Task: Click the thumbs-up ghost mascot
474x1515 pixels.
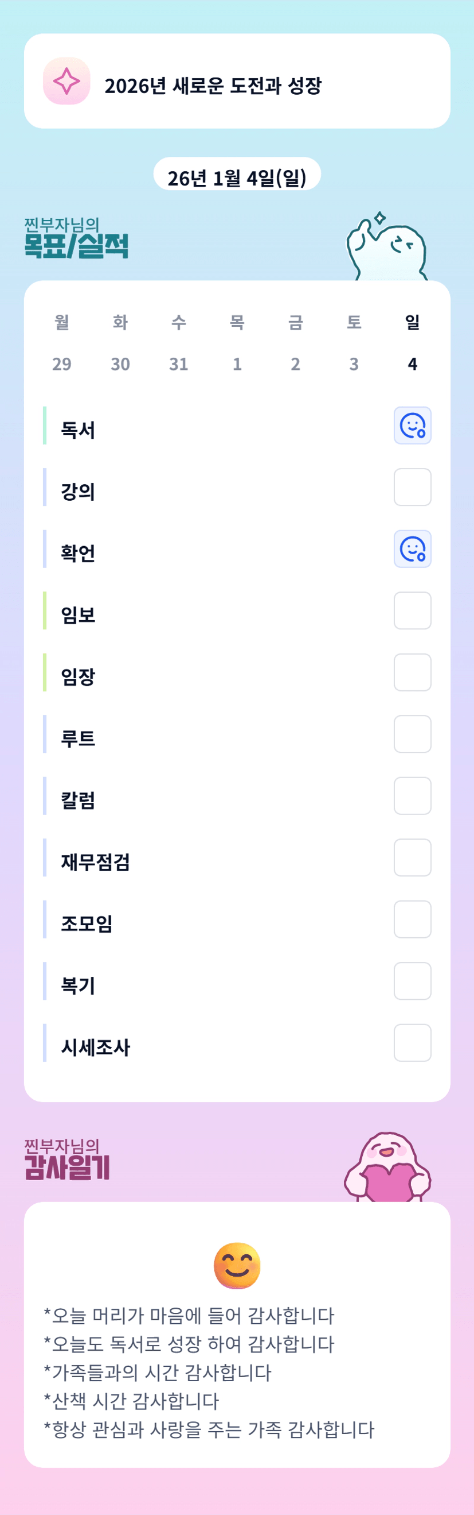Action: click(387, 248)
